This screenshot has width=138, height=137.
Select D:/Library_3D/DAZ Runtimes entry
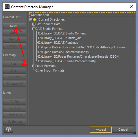pyautogui.click(x=58, y=43)
